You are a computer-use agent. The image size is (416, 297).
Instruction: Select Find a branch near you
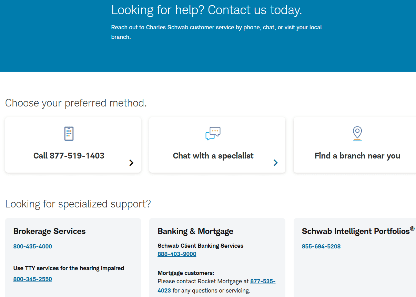[x=357, y=155]
